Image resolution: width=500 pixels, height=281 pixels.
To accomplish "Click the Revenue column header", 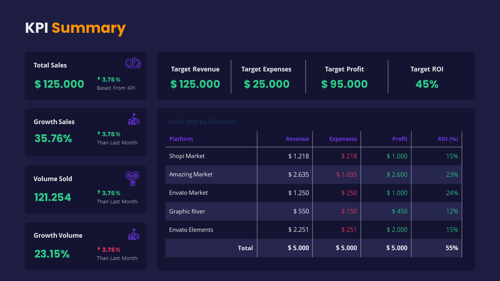I will tap(297, 139).
